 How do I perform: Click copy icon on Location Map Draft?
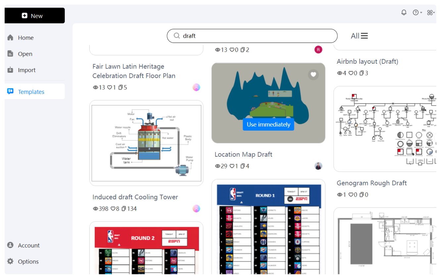[243, 166]
